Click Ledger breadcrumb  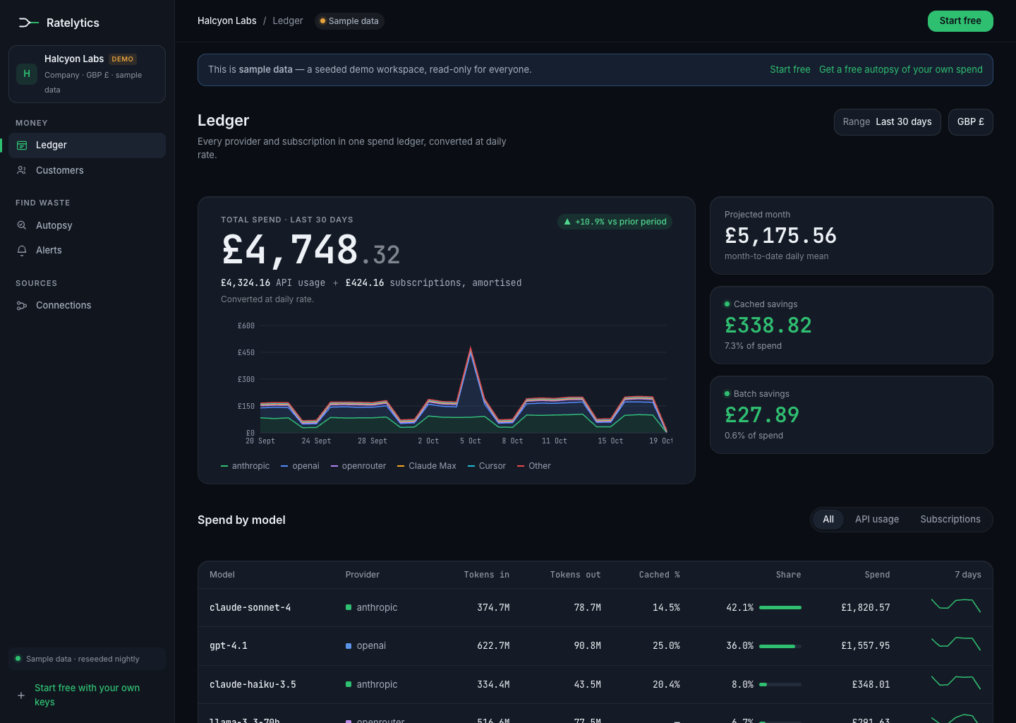pos(288,21)
